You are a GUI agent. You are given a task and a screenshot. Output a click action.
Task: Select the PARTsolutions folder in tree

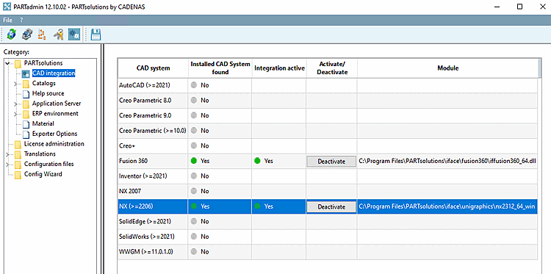(x=43, y=63)
